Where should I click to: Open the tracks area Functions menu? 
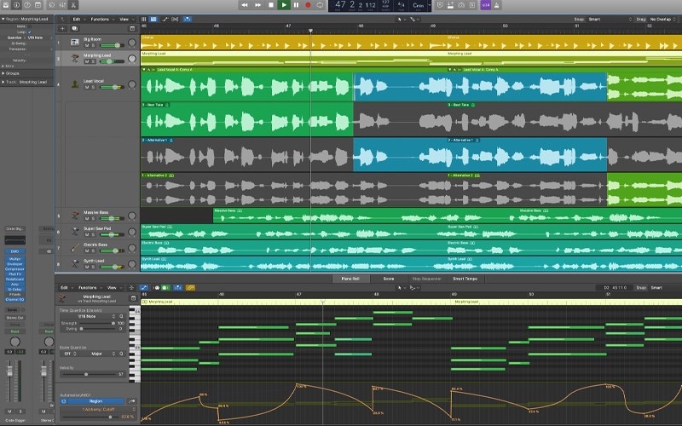click(x=99, y=18)
